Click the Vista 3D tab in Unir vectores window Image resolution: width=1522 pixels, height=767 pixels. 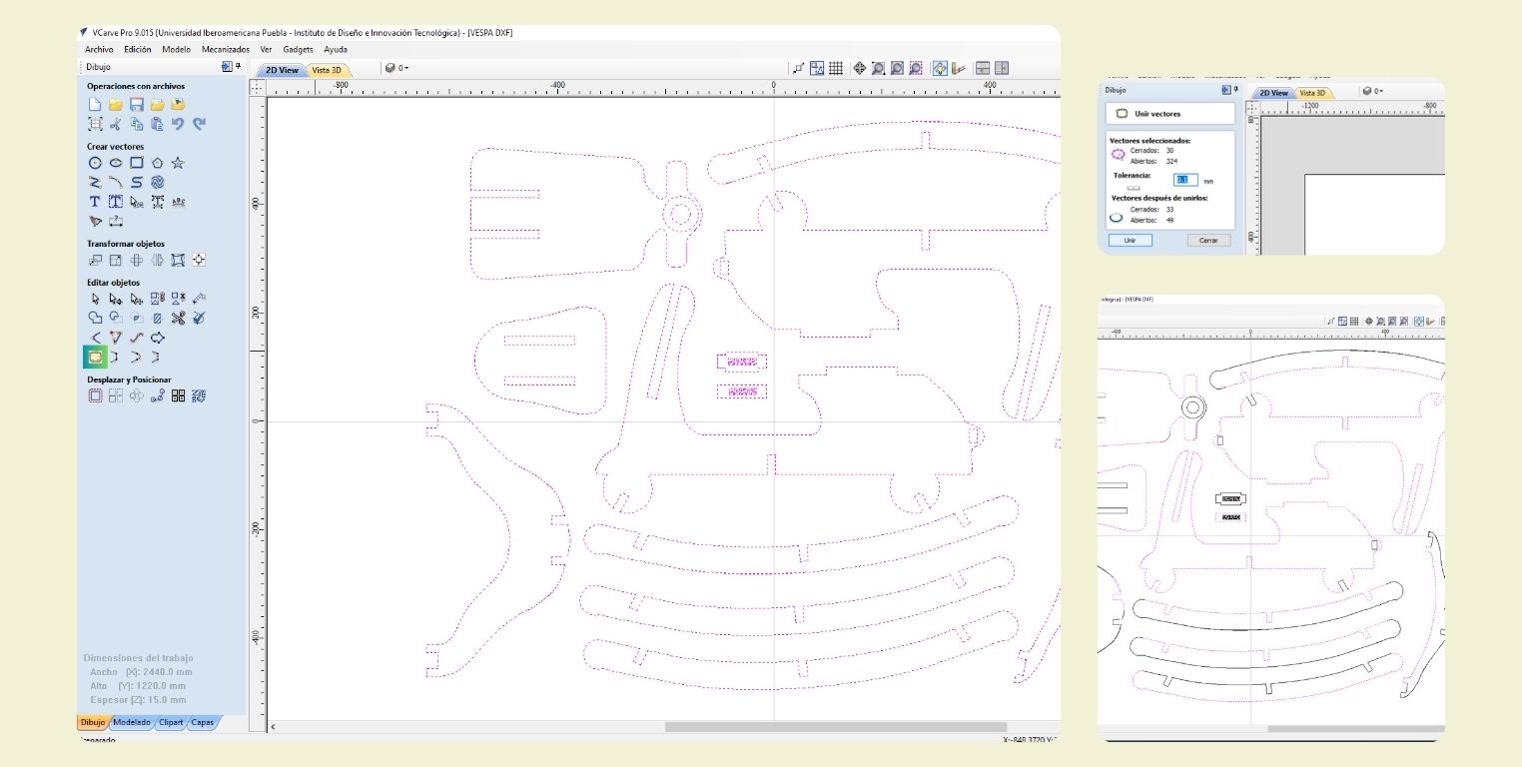(1312, 93)
